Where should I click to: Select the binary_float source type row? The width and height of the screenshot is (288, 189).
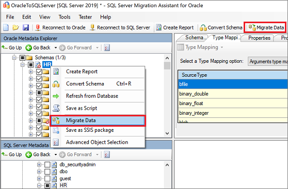[x=233, y=104]
